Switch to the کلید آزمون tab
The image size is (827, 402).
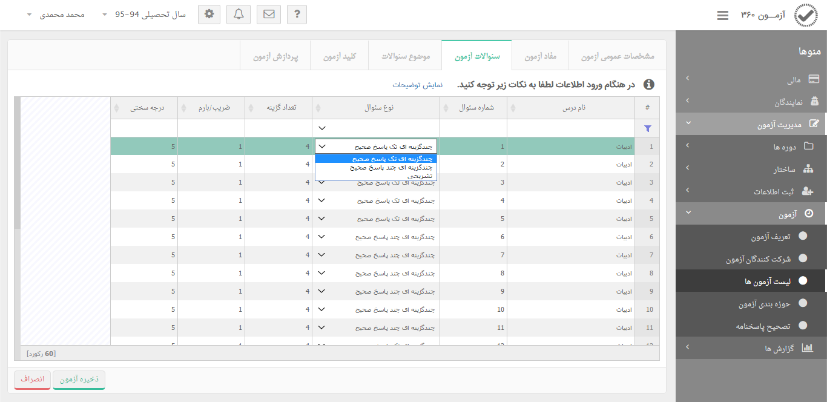(x=339, y=56)
